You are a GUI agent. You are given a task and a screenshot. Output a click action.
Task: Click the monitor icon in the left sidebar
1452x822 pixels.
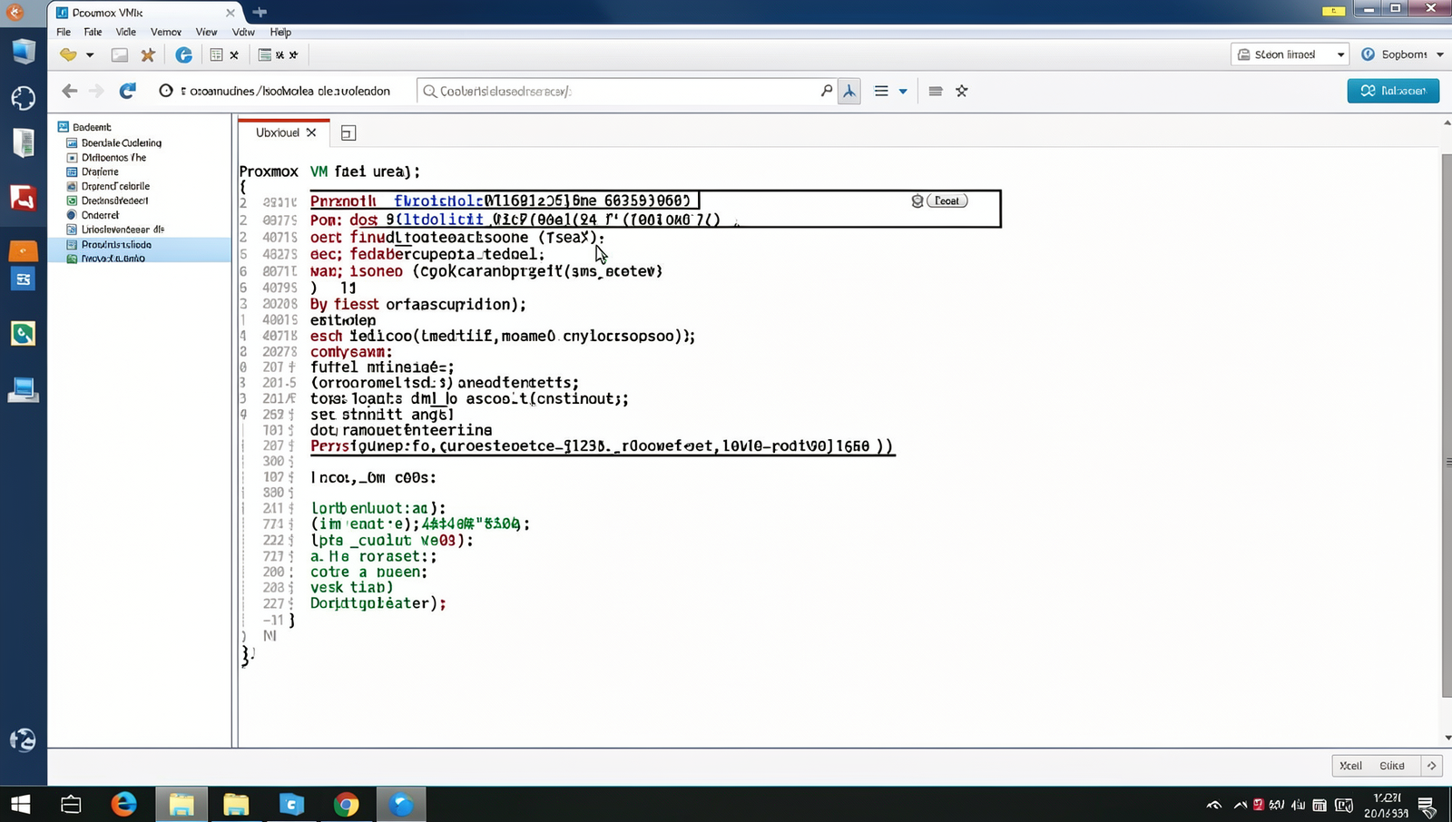pos(24,389)
